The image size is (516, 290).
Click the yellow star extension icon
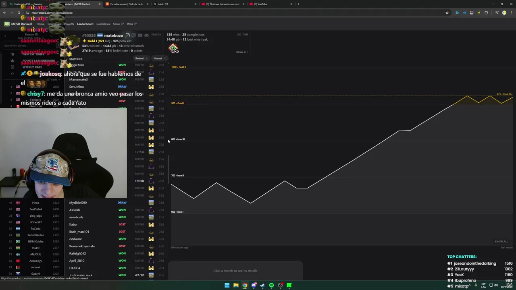pyautogui.click(x=479, y=12)
